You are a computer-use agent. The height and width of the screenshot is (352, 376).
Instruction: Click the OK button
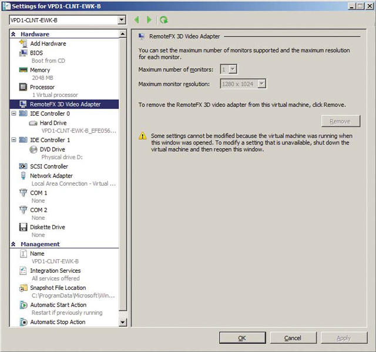(x=242, y=338)
